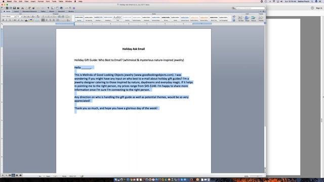Open the Insert menu in the menu bar
Viewport: 324px width, 182px height.
33,1
